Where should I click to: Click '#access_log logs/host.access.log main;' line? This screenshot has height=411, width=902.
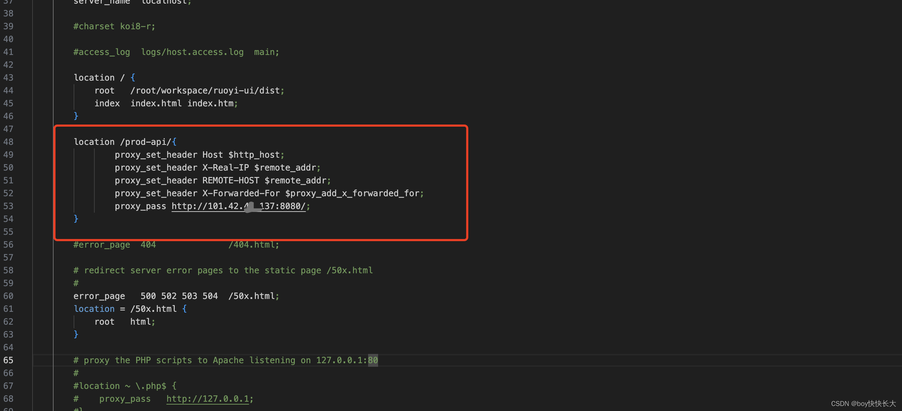(x=176, y=52)
